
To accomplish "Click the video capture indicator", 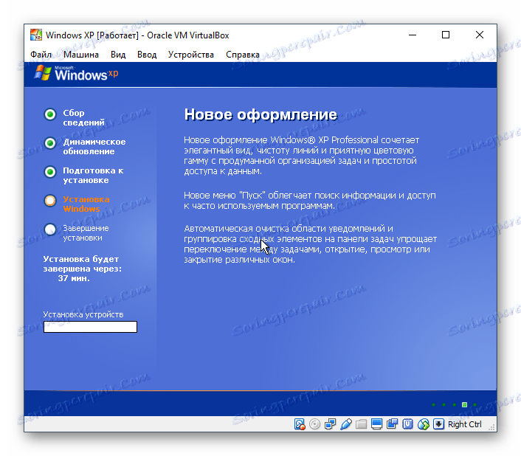I will click(x=392, y=424).
